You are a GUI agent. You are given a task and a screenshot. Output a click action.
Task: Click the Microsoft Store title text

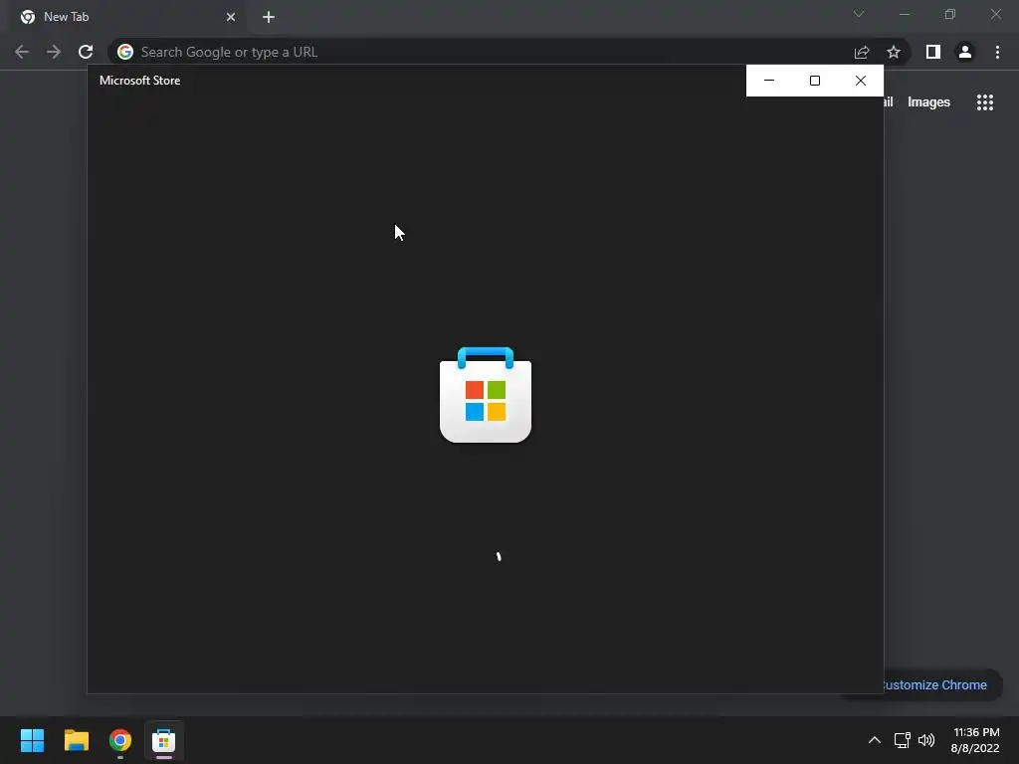point(139,81)
